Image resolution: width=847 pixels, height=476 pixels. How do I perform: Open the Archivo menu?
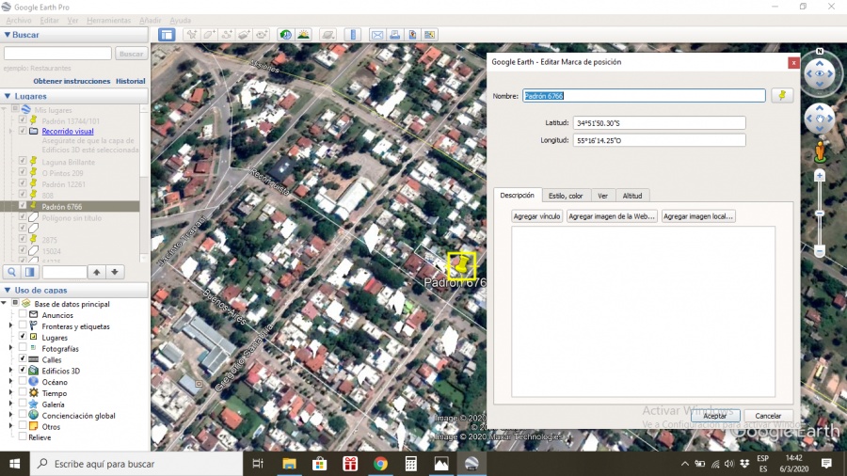coord(19,21)
